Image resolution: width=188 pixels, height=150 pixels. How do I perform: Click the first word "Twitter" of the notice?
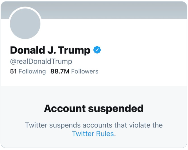[36, 125]
